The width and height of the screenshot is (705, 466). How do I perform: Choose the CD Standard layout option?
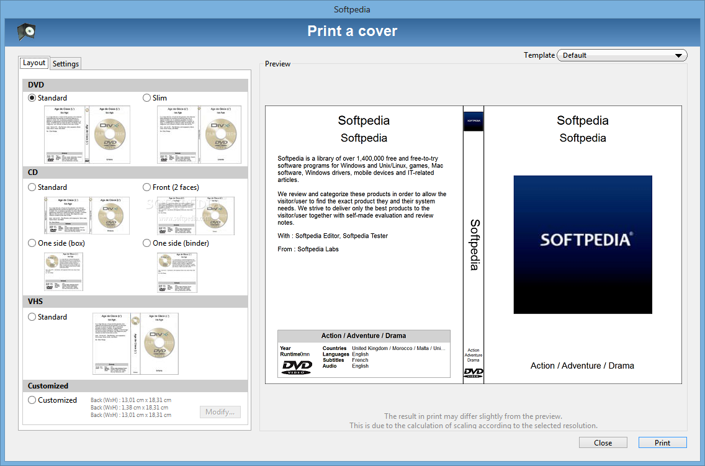32,187
